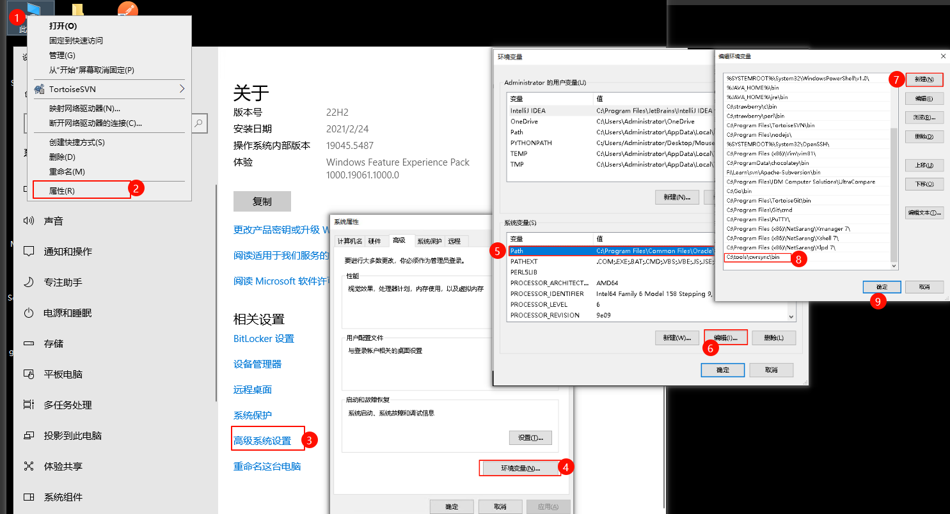
Task: Open the yellow folder shortcut on desktop
Action: 78,10
